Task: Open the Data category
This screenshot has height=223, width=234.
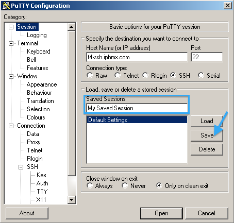Action: pos(33,134)
